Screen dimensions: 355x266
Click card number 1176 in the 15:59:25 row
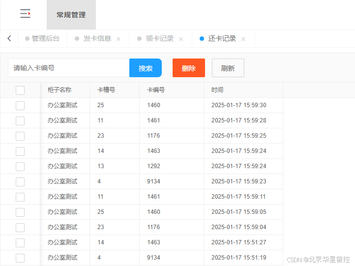(153, 136)
